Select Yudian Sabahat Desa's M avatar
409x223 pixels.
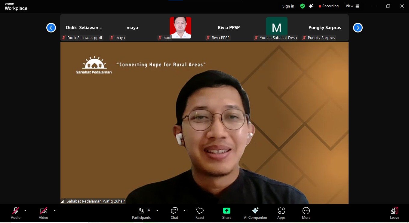pos(277,28)
